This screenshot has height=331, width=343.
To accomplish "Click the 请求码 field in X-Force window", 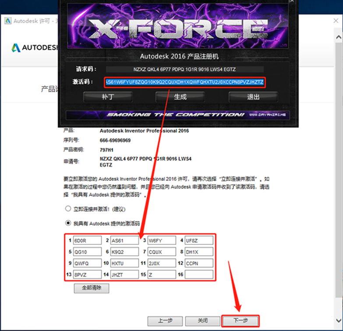I will [184, 69].
